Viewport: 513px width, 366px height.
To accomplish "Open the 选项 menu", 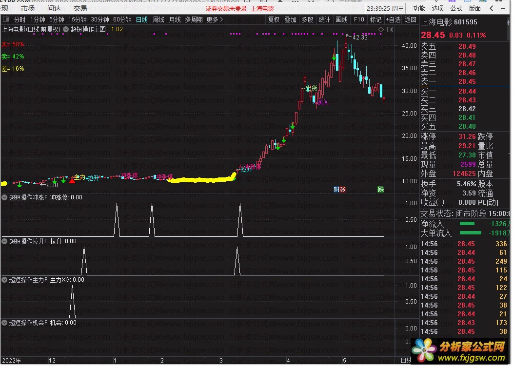I will (x=437, y=8).
